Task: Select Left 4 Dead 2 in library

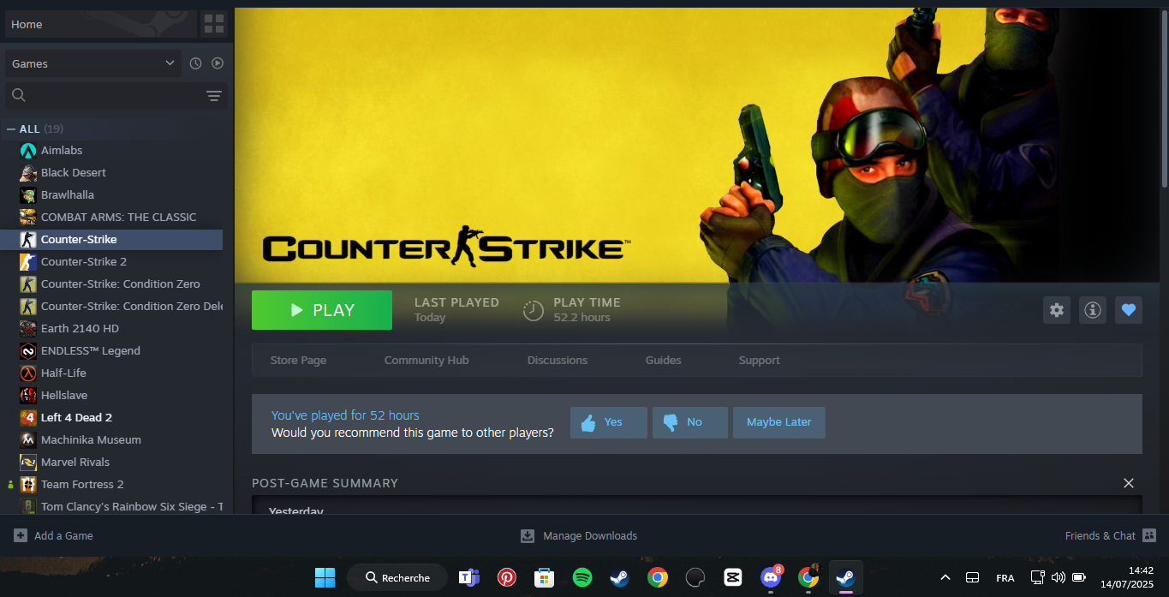Action: point(76,418)
